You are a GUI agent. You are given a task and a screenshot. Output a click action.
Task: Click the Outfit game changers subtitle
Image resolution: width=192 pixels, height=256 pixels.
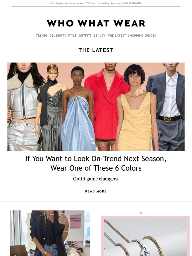(x=96, y=179)
